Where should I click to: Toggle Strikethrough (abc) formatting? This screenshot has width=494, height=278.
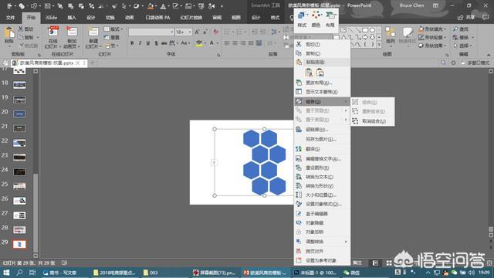point(164,43)
